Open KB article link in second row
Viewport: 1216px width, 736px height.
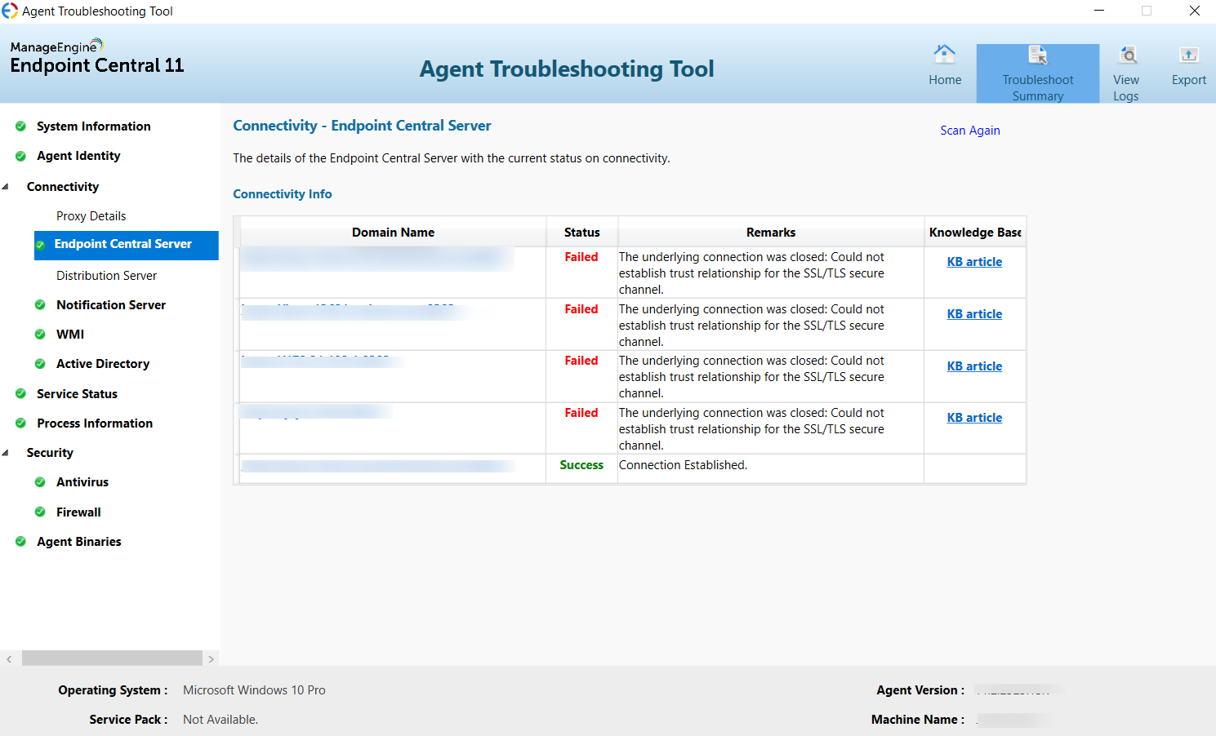974,314
